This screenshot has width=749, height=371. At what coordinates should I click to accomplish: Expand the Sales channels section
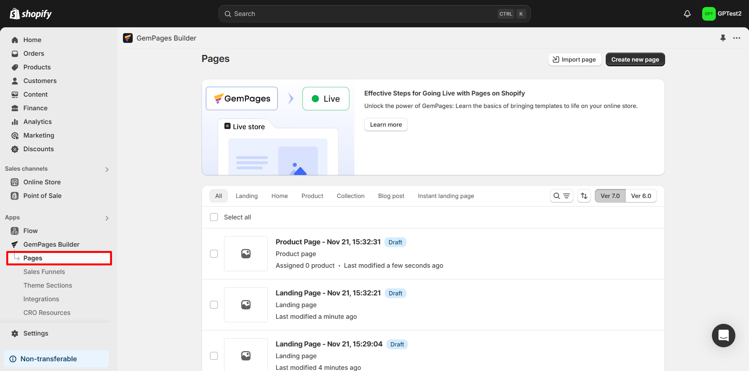pos(107,169)
